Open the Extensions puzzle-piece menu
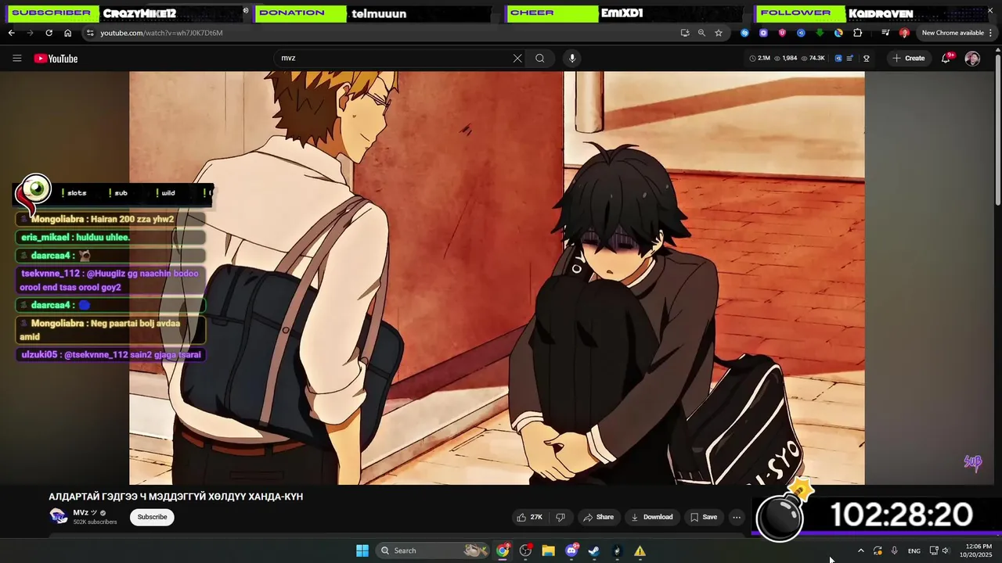 click(x=857, y=33)
